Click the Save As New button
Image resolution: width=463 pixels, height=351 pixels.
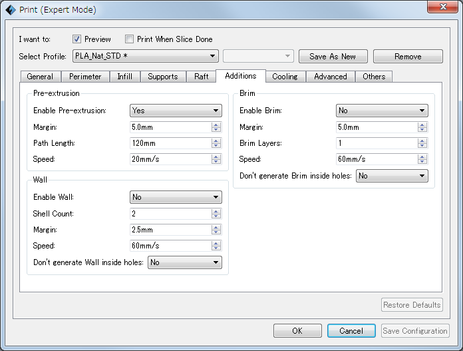pos(333,56)
